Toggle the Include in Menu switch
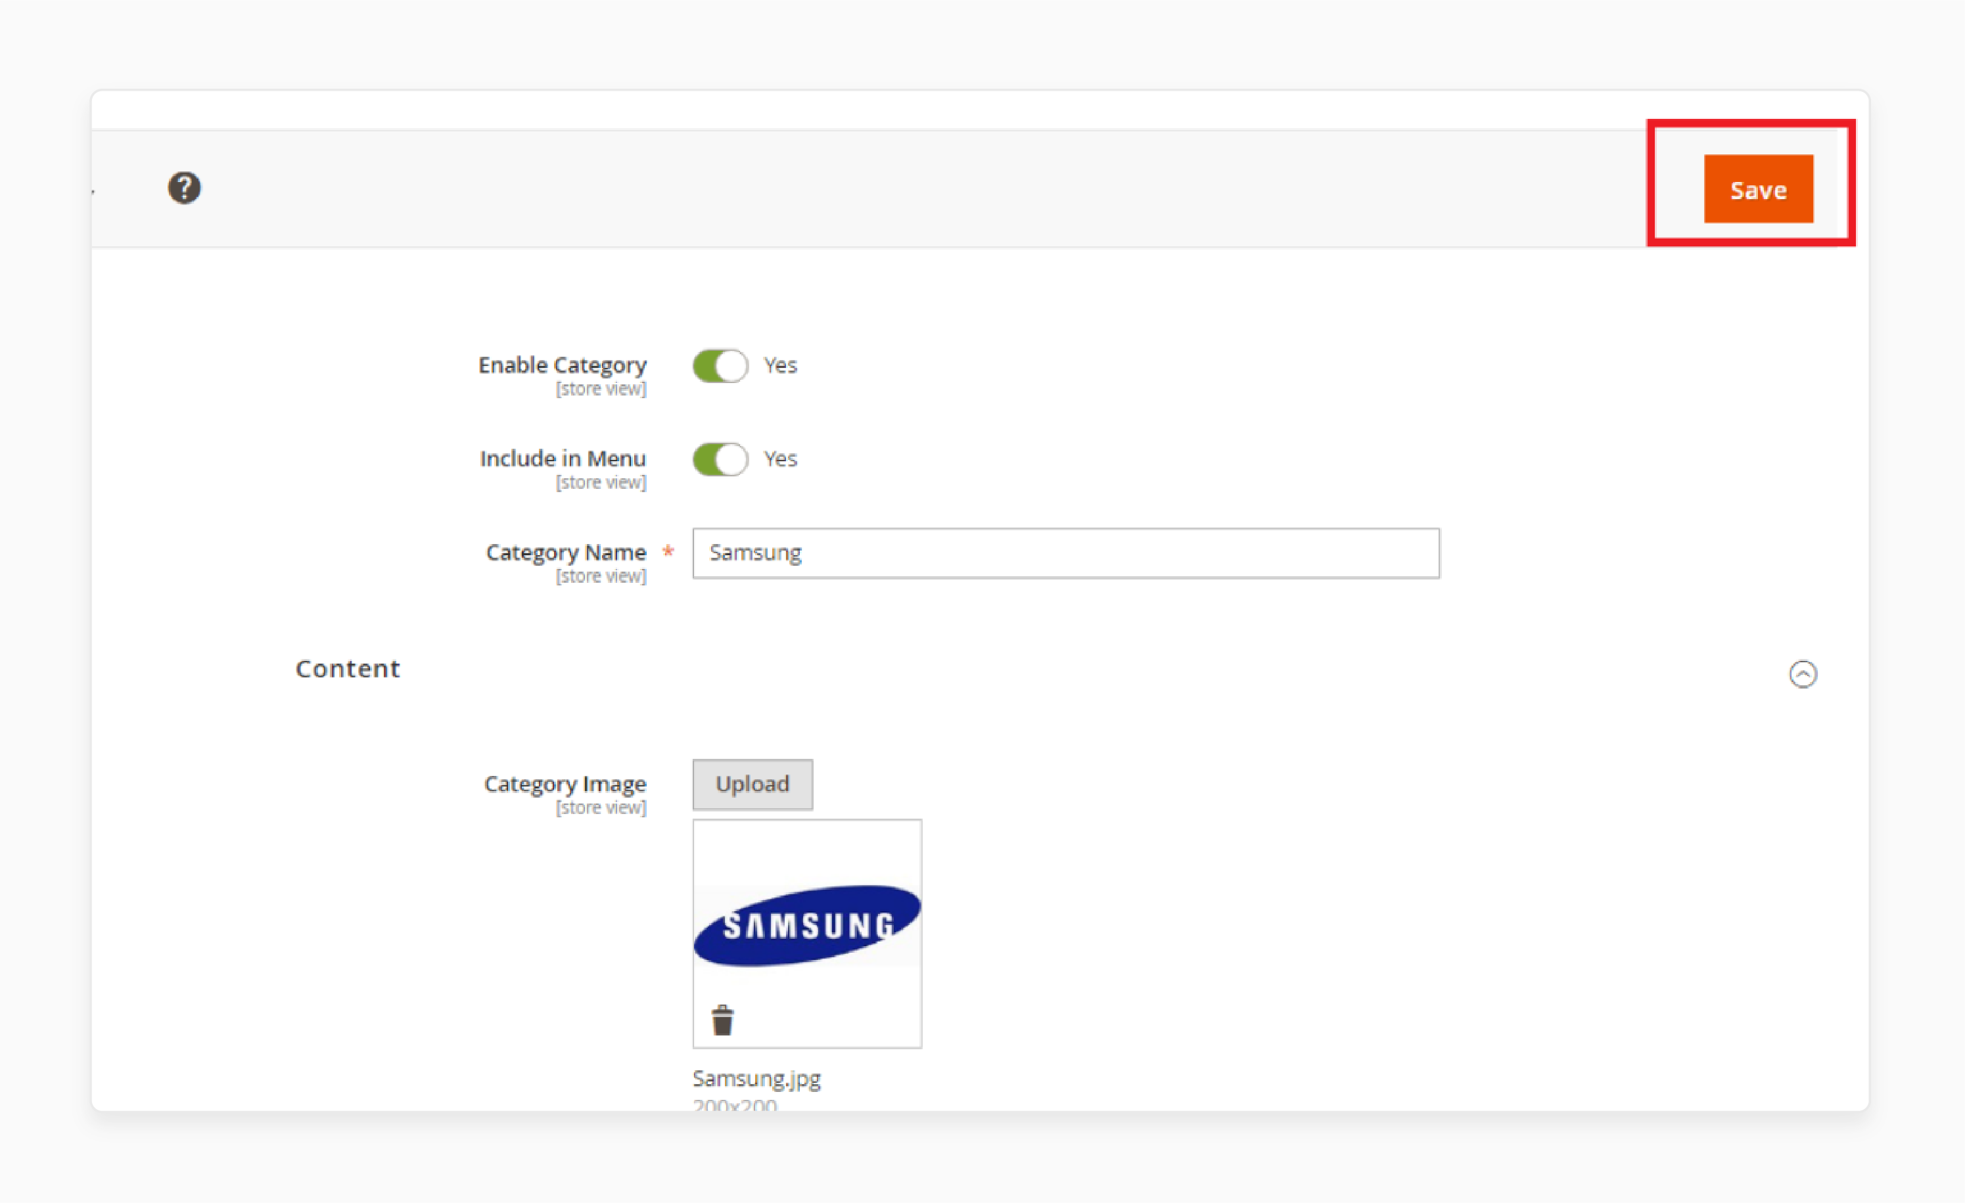The height and width of the screenshot is (1203, 1965). 720,459
